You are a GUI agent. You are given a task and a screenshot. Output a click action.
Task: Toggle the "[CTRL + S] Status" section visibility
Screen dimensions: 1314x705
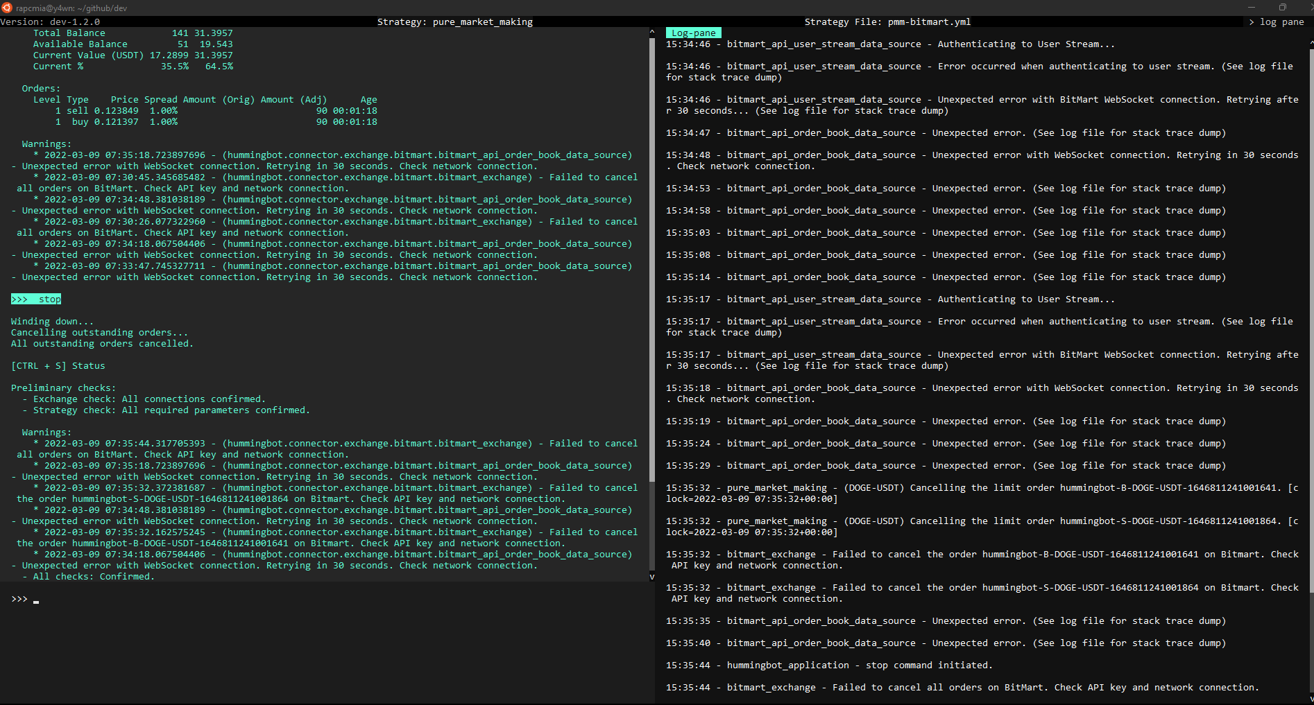coord(58,365)
